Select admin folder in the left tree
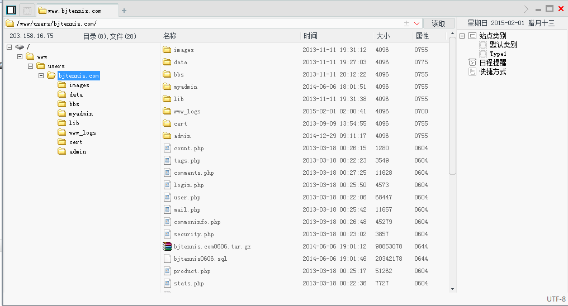The width and height of the screenshot is (568, 306). pos(78,151)
